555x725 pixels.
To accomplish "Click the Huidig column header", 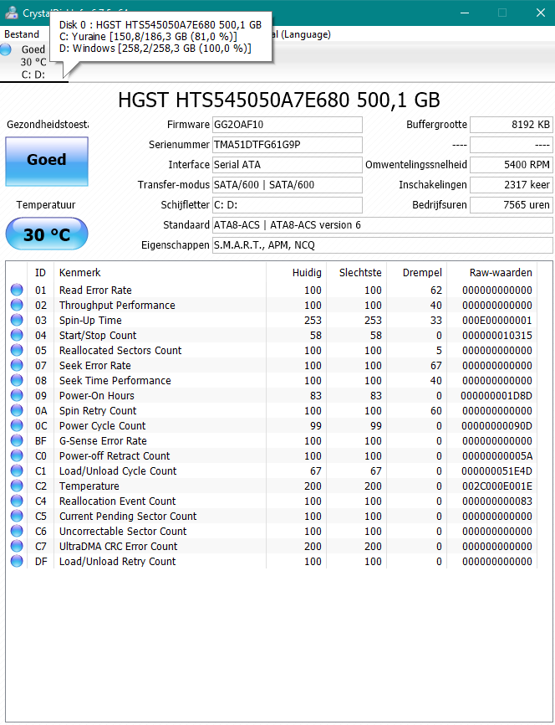I will point(297,273).
